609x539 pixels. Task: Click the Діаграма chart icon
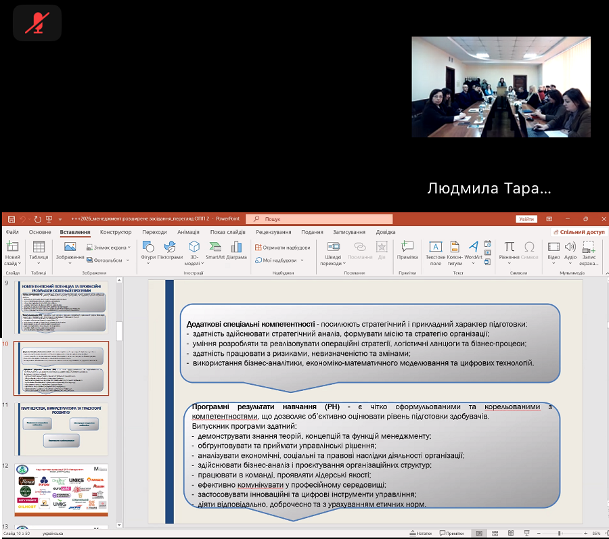pyautogui.click(x=237, y=251)
